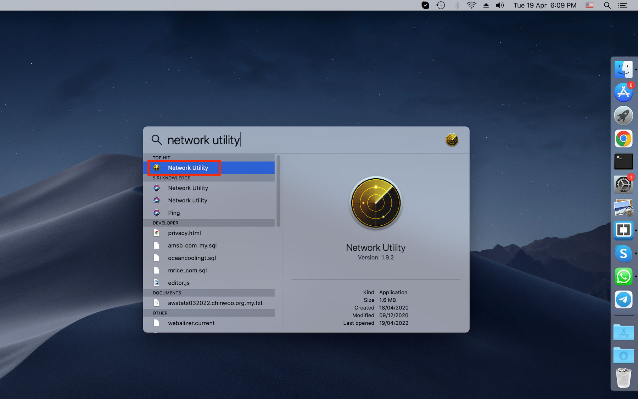Viewport: 638px width, 399px height.
Task: Open Google Chrome from Dock
Action: (623, 138)
